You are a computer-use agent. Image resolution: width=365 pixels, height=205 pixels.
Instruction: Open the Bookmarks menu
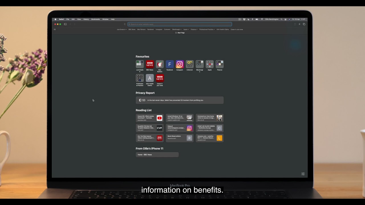point(96,19)
